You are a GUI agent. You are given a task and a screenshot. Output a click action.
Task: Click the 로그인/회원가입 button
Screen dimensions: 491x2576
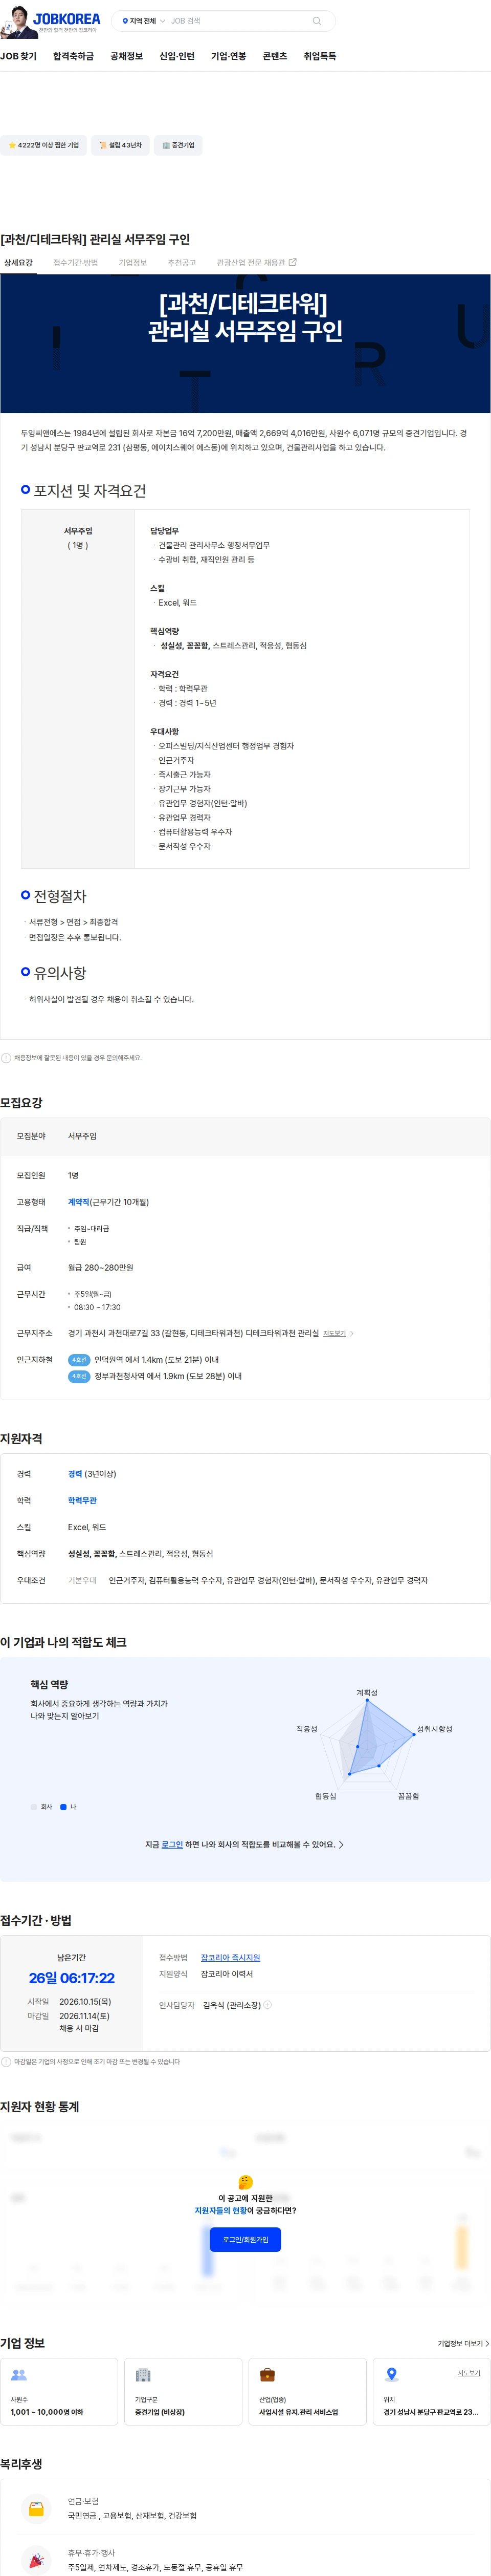coord(245,2239)
